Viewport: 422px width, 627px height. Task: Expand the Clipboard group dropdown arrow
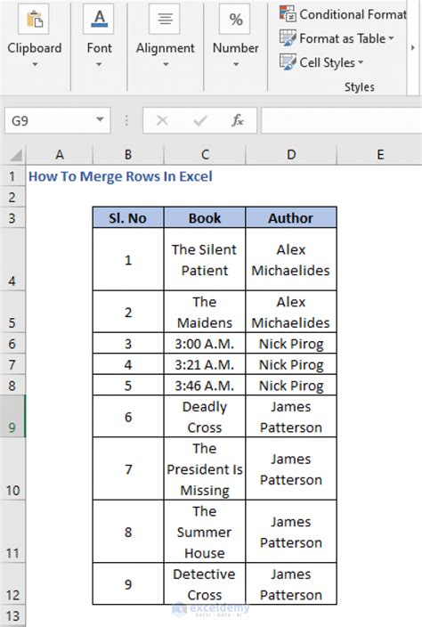35,64
